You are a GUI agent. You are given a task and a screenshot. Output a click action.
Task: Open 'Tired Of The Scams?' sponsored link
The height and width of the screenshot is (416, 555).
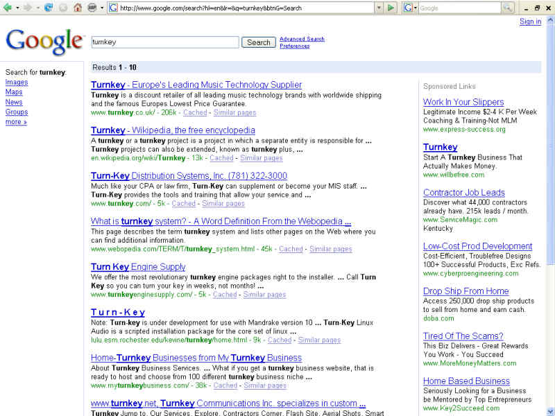coord(463,336)
